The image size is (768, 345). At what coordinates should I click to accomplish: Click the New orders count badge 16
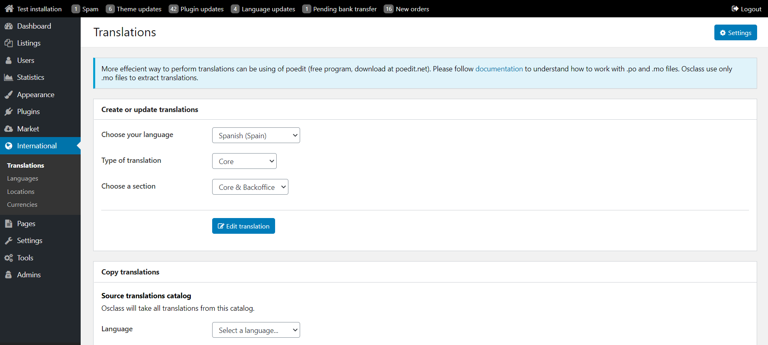(x=388, y=9)
